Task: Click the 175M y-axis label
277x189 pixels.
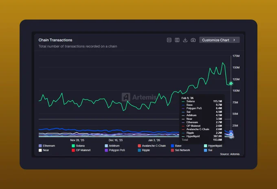Action: click(236, 56)
